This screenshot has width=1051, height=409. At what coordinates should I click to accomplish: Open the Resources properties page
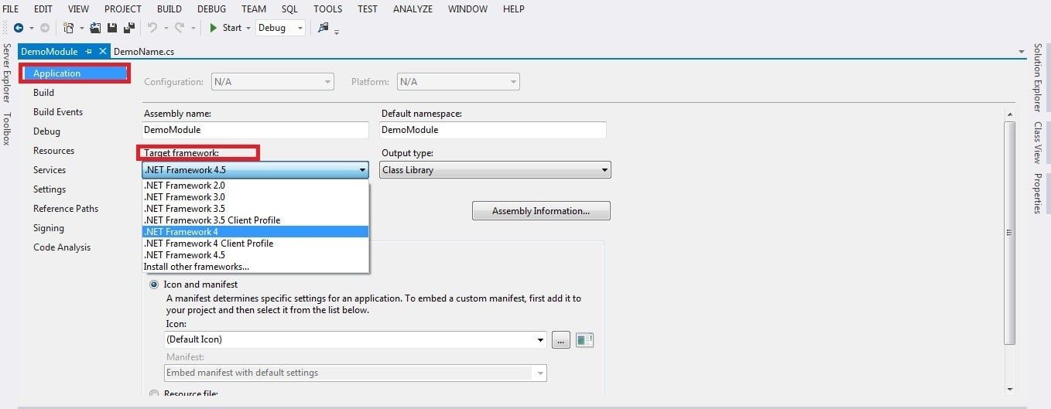pyautogui.click(x=54, y=151)
